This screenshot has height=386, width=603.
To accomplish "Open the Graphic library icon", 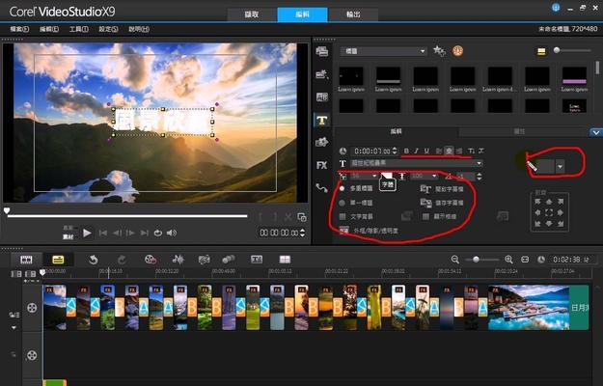I will [322, 142].
